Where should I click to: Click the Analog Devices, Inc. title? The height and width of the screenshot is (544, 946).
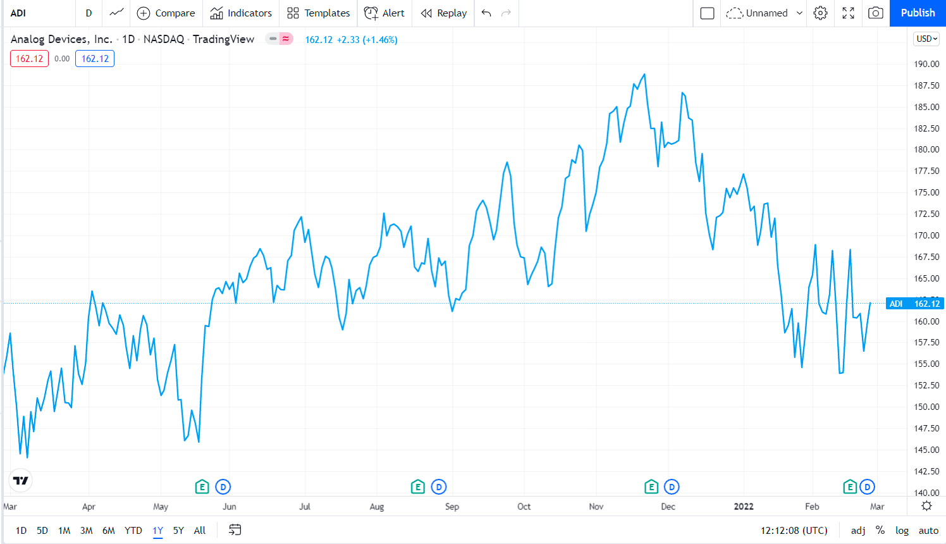pos(61,39)
